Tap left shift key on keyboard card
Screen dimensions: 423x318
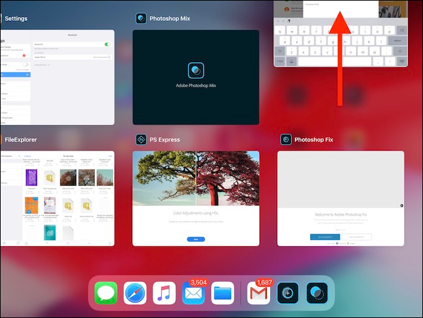click(x=280, y=51)
